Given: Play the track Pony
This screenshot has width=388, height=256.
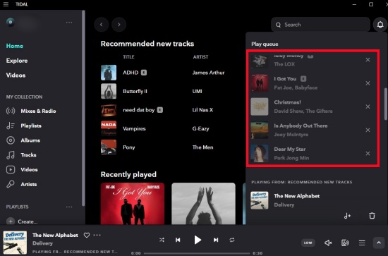Looking at the screenshot, I should 129,147.
